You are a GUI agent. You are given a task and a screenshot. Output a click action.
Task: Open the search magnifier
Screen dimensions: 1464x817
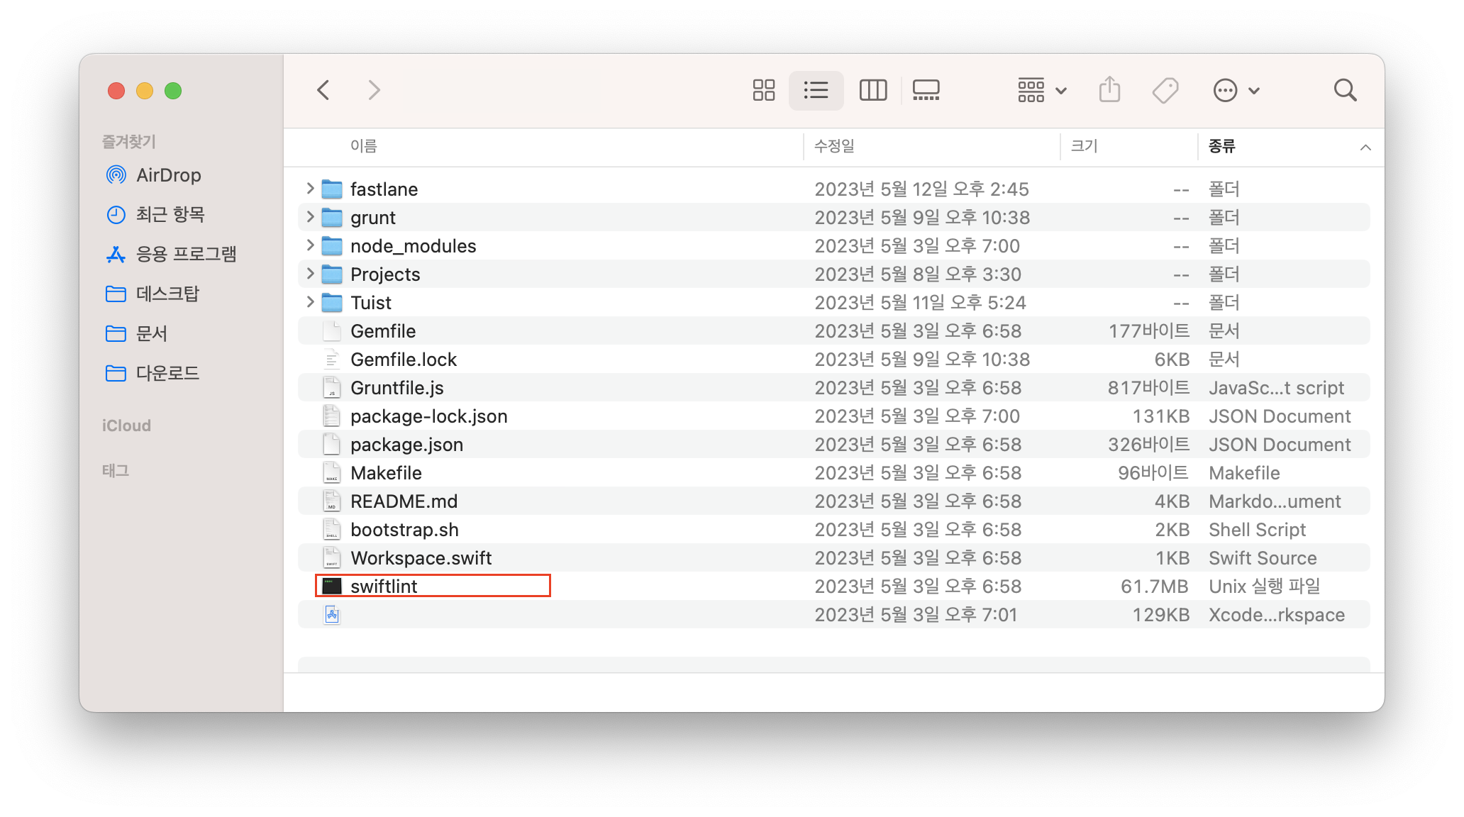click(1344, 90)
